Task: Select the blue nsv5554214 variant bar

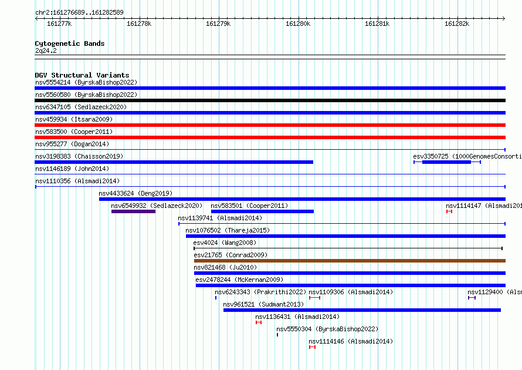Action: click(270, 88)
